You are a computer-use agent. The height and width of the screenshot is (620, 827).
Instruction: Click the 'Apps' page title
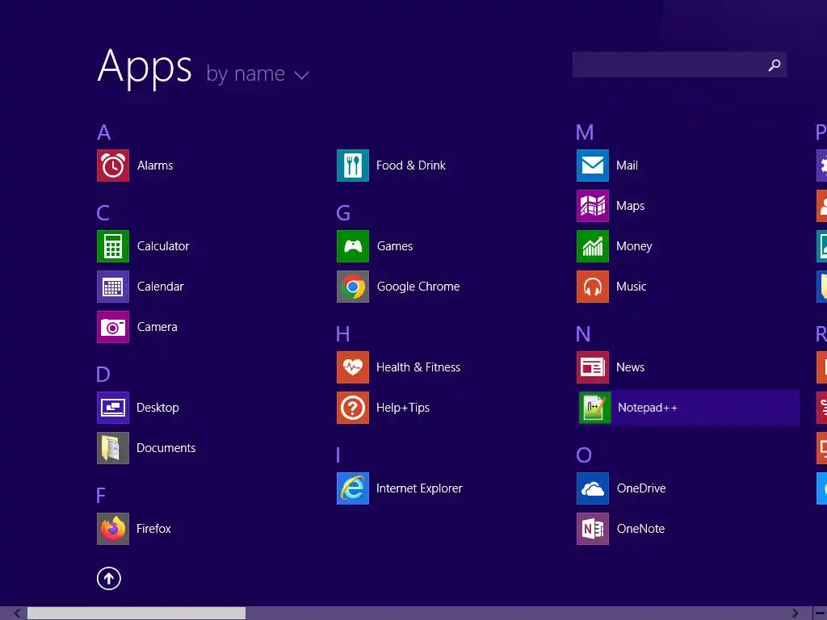pos(145,68)
